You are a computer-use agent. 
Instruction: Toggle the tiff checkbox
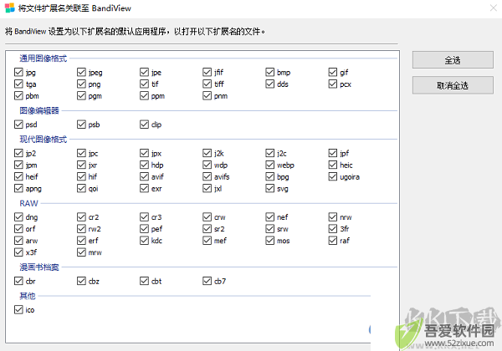click(207, 84)
